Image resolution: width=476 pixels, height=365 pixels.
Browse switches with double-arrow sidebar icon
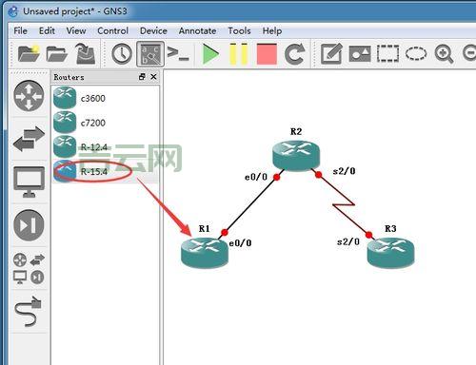click(x=29, y=139)
